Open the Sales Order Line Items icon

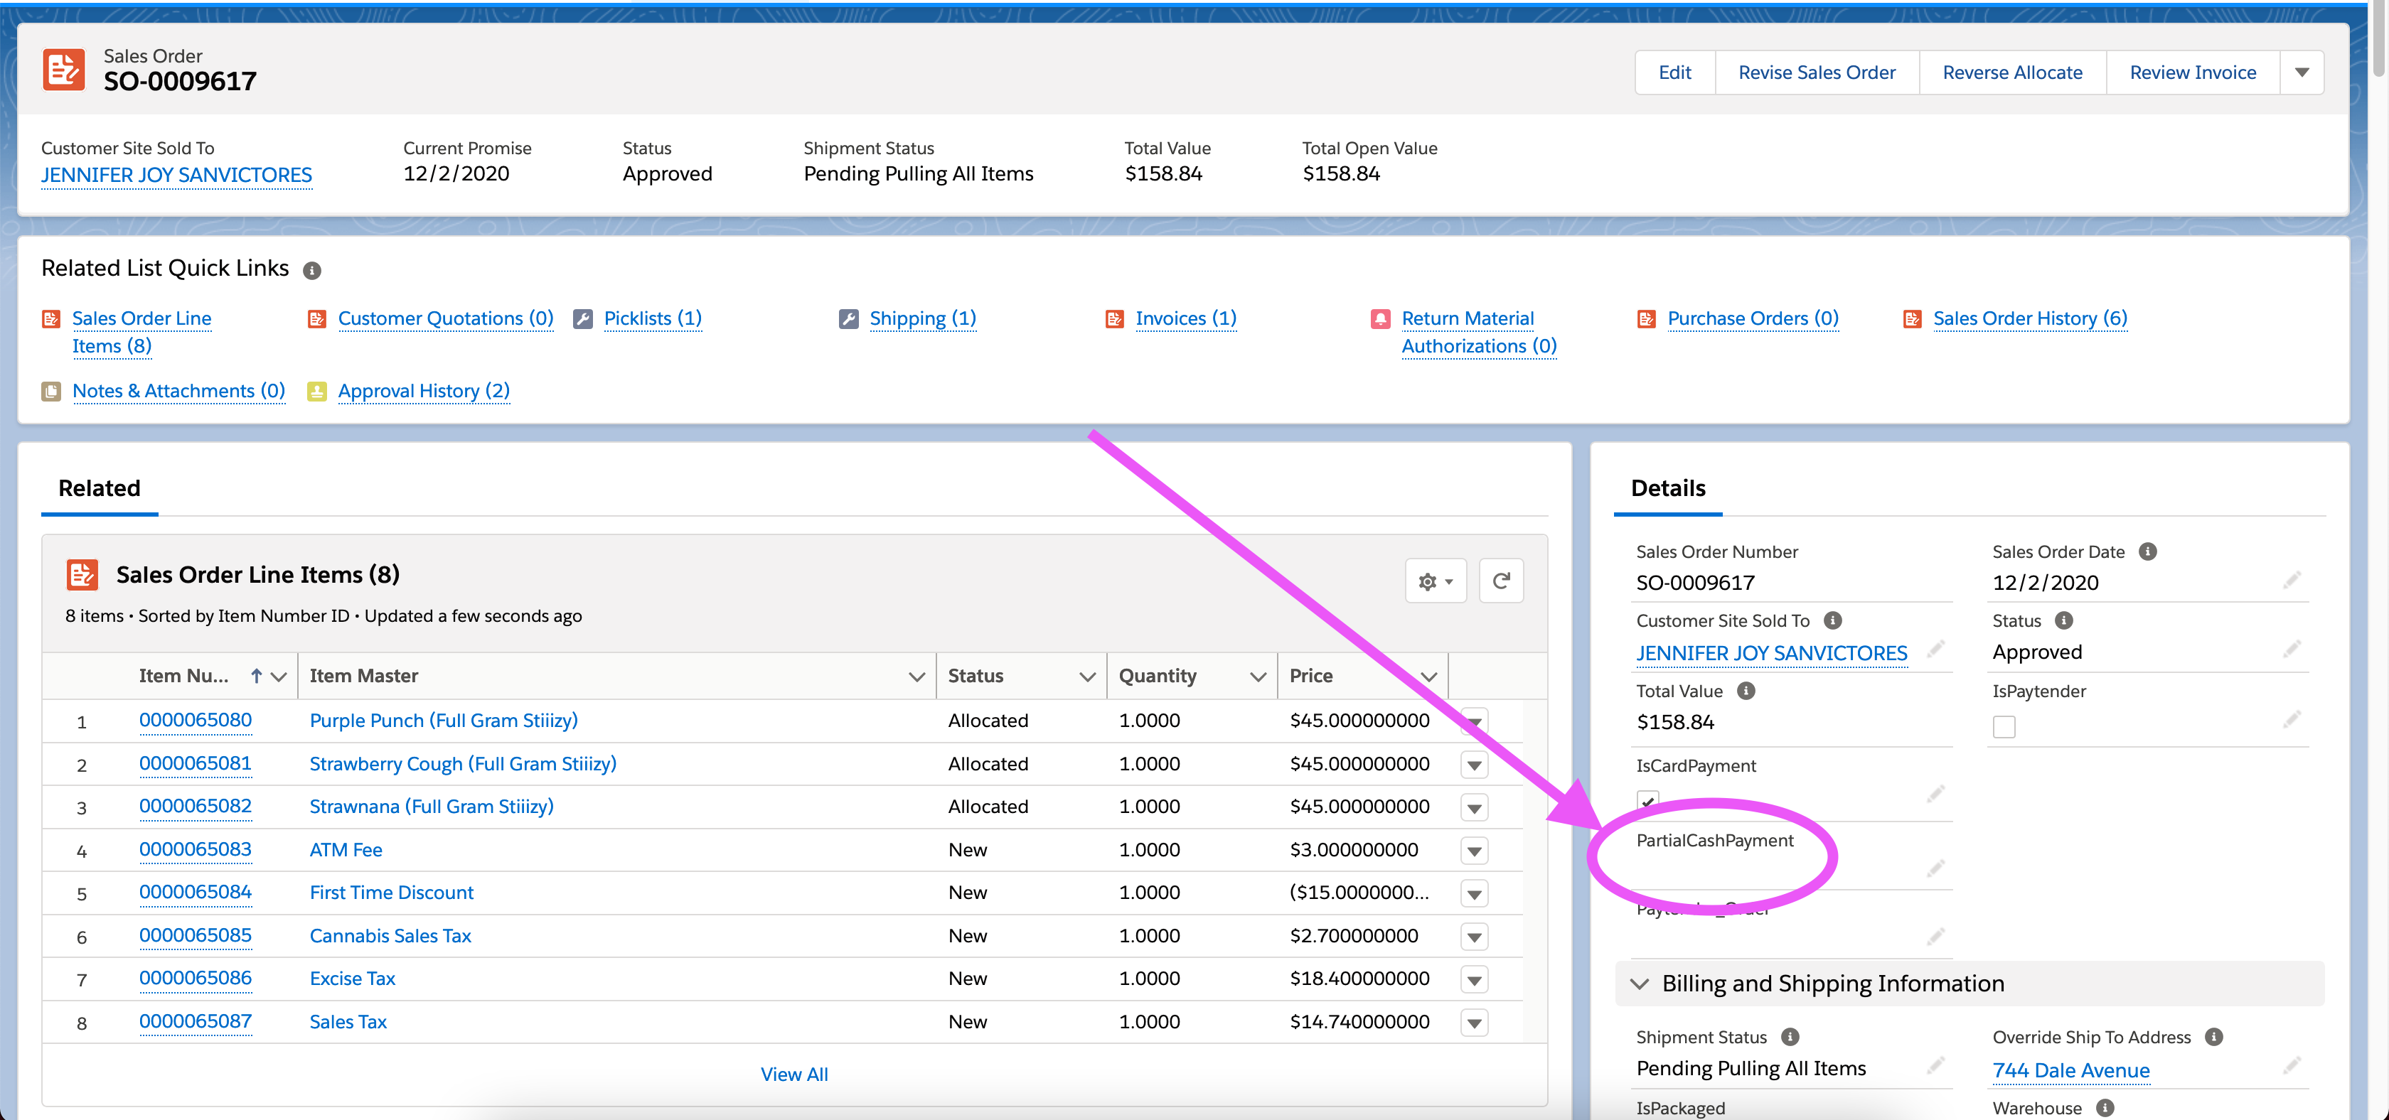(x=82, y=575)
